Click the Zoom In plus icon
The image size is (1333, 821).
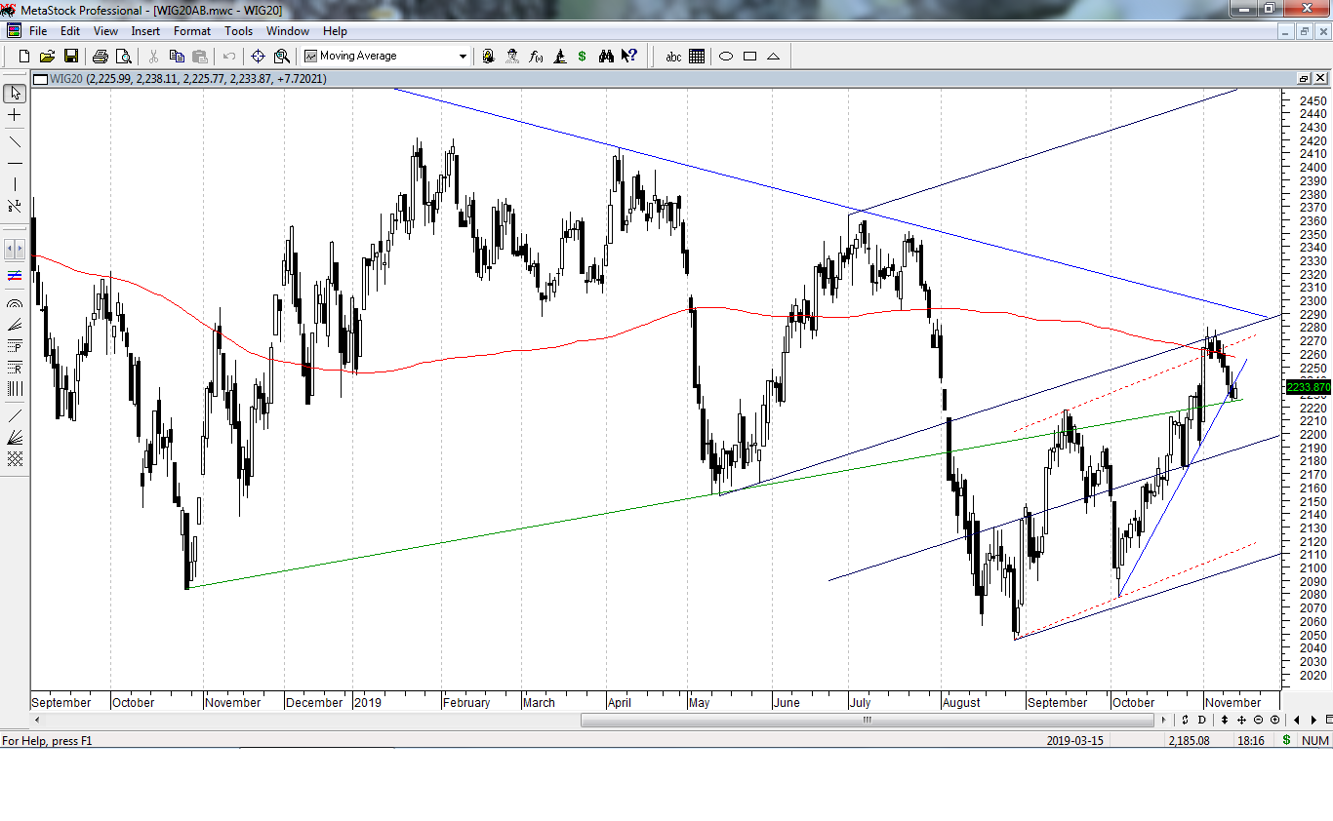1274,720
